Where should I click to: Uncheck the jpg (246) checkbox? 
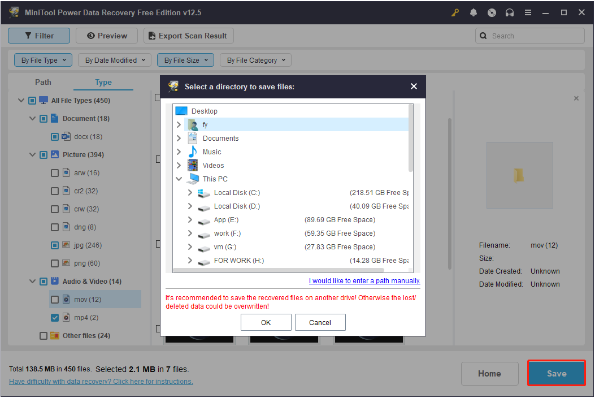pyautogui.click(x=55, y=245)
